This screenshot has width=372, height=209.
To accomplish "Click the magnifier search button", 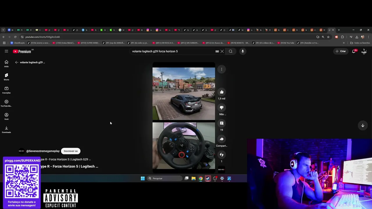I will pyautogui.click(x=230, y=51).
